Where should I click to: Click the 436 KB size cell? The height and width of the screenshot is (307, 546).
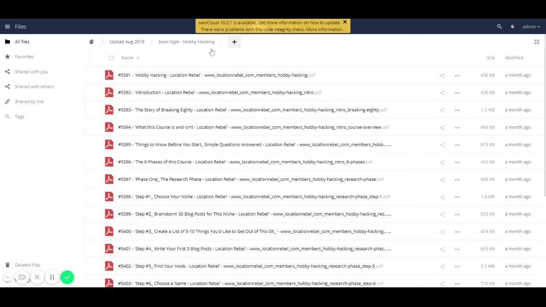(x=488, y=75)
